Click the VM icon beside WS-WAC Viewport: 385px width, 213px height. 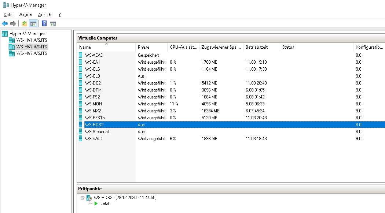point(81,138)
